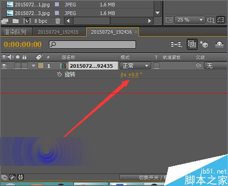The height and width of the screenshot is (186, 228).
Task: Click the project panel scroll left arrow
Action: pyautogui.click(x=68, y=21)
